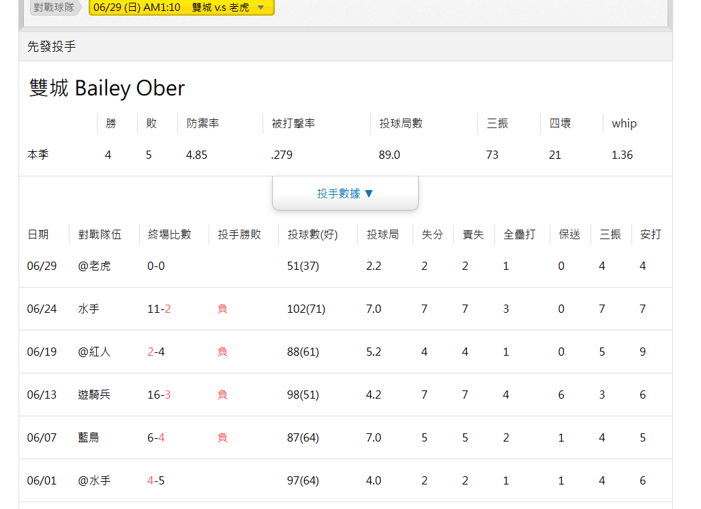Click the 2-4 final score

click(x=156, y=352)
